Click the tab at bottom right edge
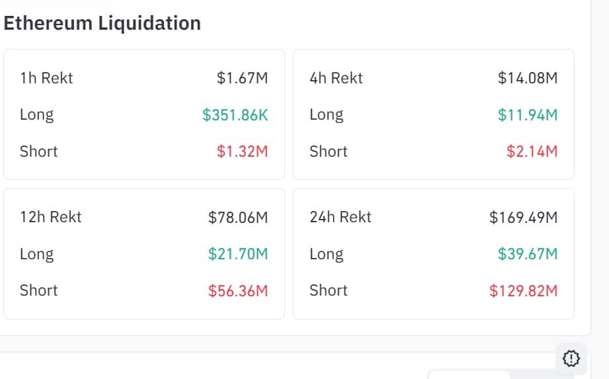 point(469,375)
